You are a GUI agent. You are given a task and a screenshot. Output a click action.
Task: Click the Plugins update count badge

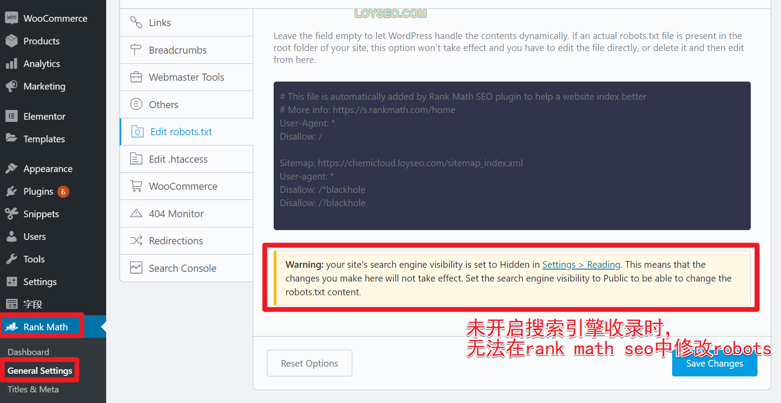[x=63, y=192]
